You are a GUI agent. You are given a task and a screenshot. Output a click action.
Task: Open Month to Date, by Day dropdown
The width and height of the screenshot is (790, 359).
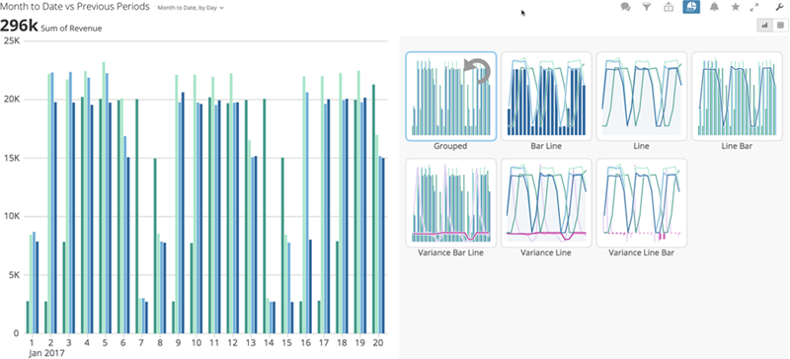tap(191, 8)
